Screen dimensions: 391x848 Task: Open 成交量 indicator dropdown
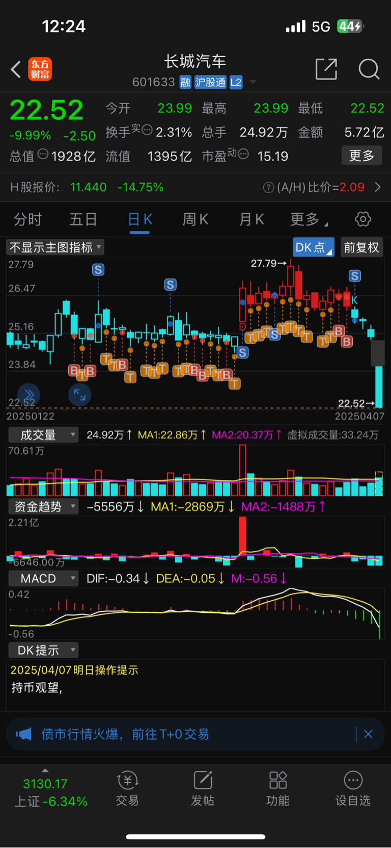(x=43, y=435)
